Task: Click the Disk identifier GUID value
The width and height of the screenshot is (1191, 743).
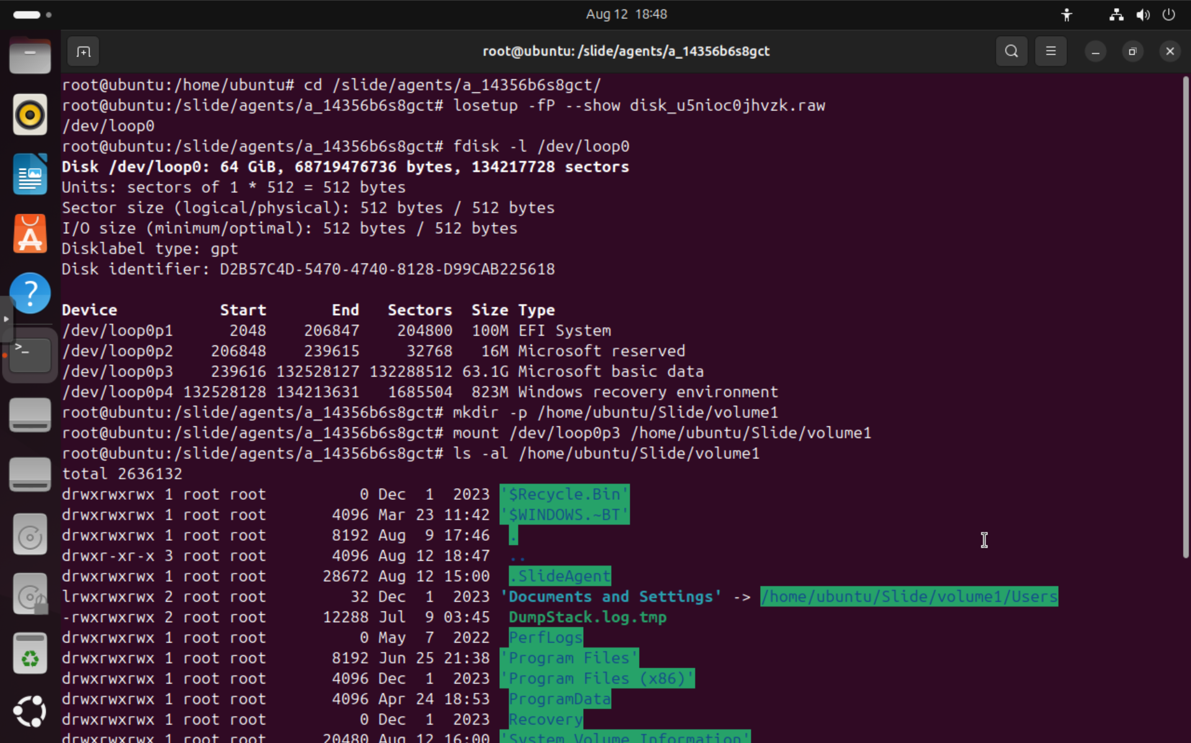Action: 387,269
